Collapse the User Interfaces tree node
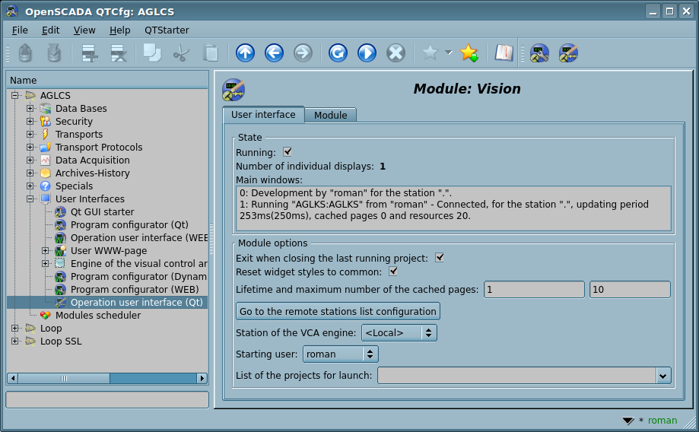The height and width of the screenshot is (432, 699). click(x=30, y=199)
